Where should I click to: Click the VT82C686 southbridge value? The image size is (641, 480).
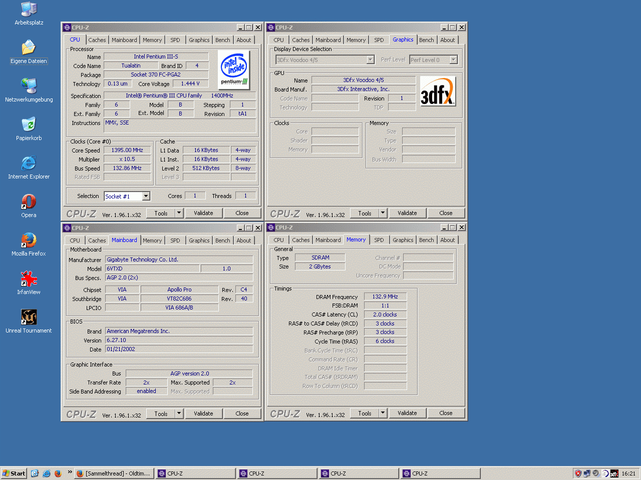[179, 298]
